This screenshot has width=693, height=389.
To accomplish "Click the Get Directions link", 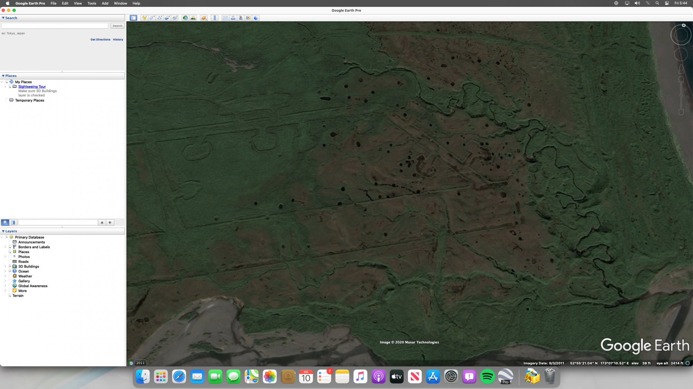I will tap(100, 39).
